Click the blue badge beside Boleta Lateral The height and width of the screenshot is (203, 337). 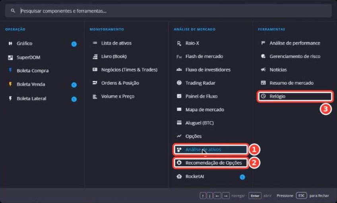[x=74, y=99]
